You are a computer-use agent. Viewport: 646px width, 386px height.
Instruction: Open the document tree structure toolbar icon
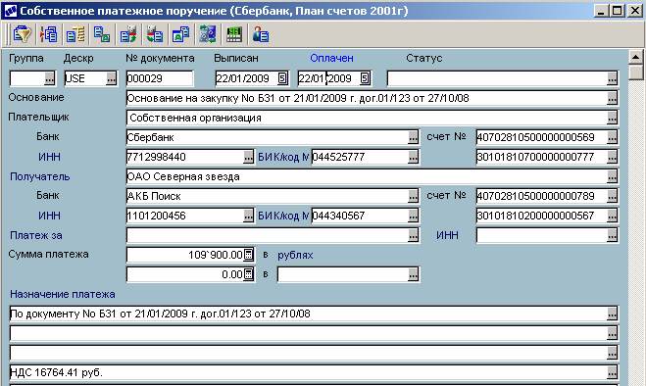pyautogui.click(x=75, y=34)
